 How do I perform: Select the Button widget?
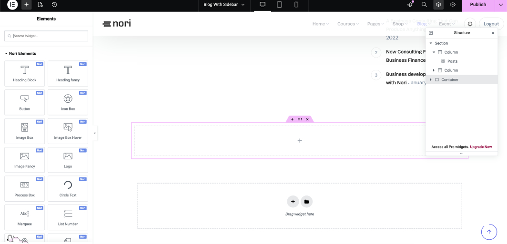(x=25, y=102)
